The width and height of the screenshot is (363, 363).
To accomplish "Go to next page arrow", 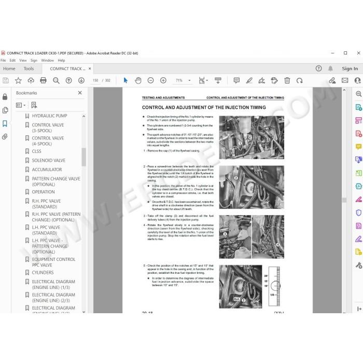I will (81, 80).
